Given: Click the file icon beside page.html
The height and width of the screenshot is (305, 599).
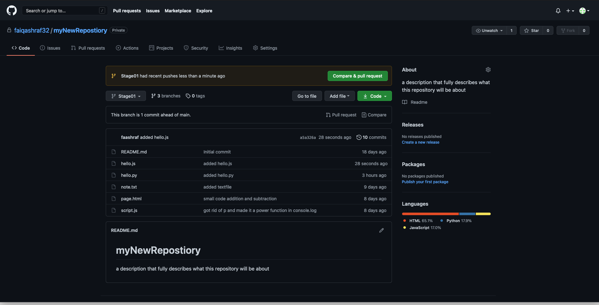Looking at the screenshot, I should click(x=114, y=199).
